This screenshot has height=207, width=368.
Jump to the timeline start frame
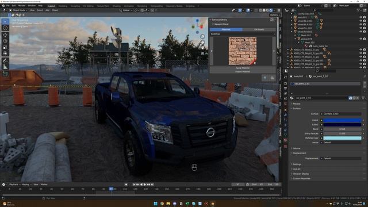tap(134, 185)
